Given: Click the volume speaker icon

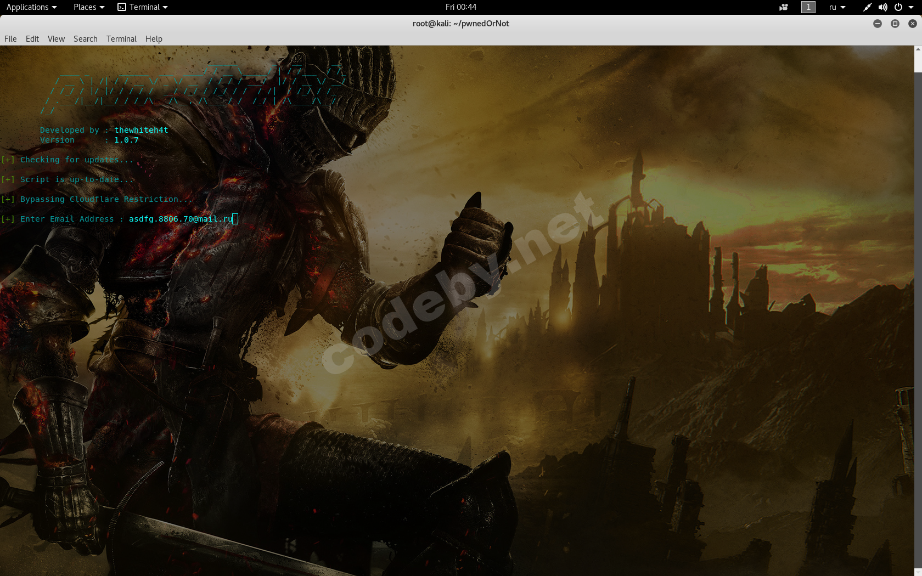Looking at the screenshot, I should (x=882, y=7).
